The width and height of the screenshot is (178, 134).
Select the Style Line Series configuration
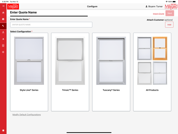click(x=29, y=72)
